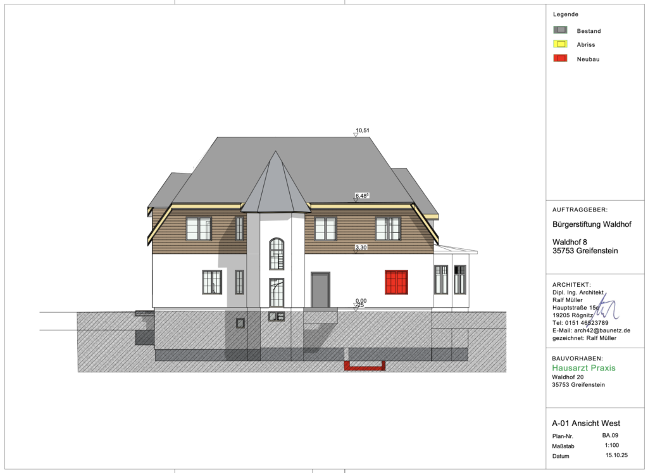Viewport: 648px width, 473px height.
Task: Click the 10,51 ridge height marker
Action: tap(356, 134)
